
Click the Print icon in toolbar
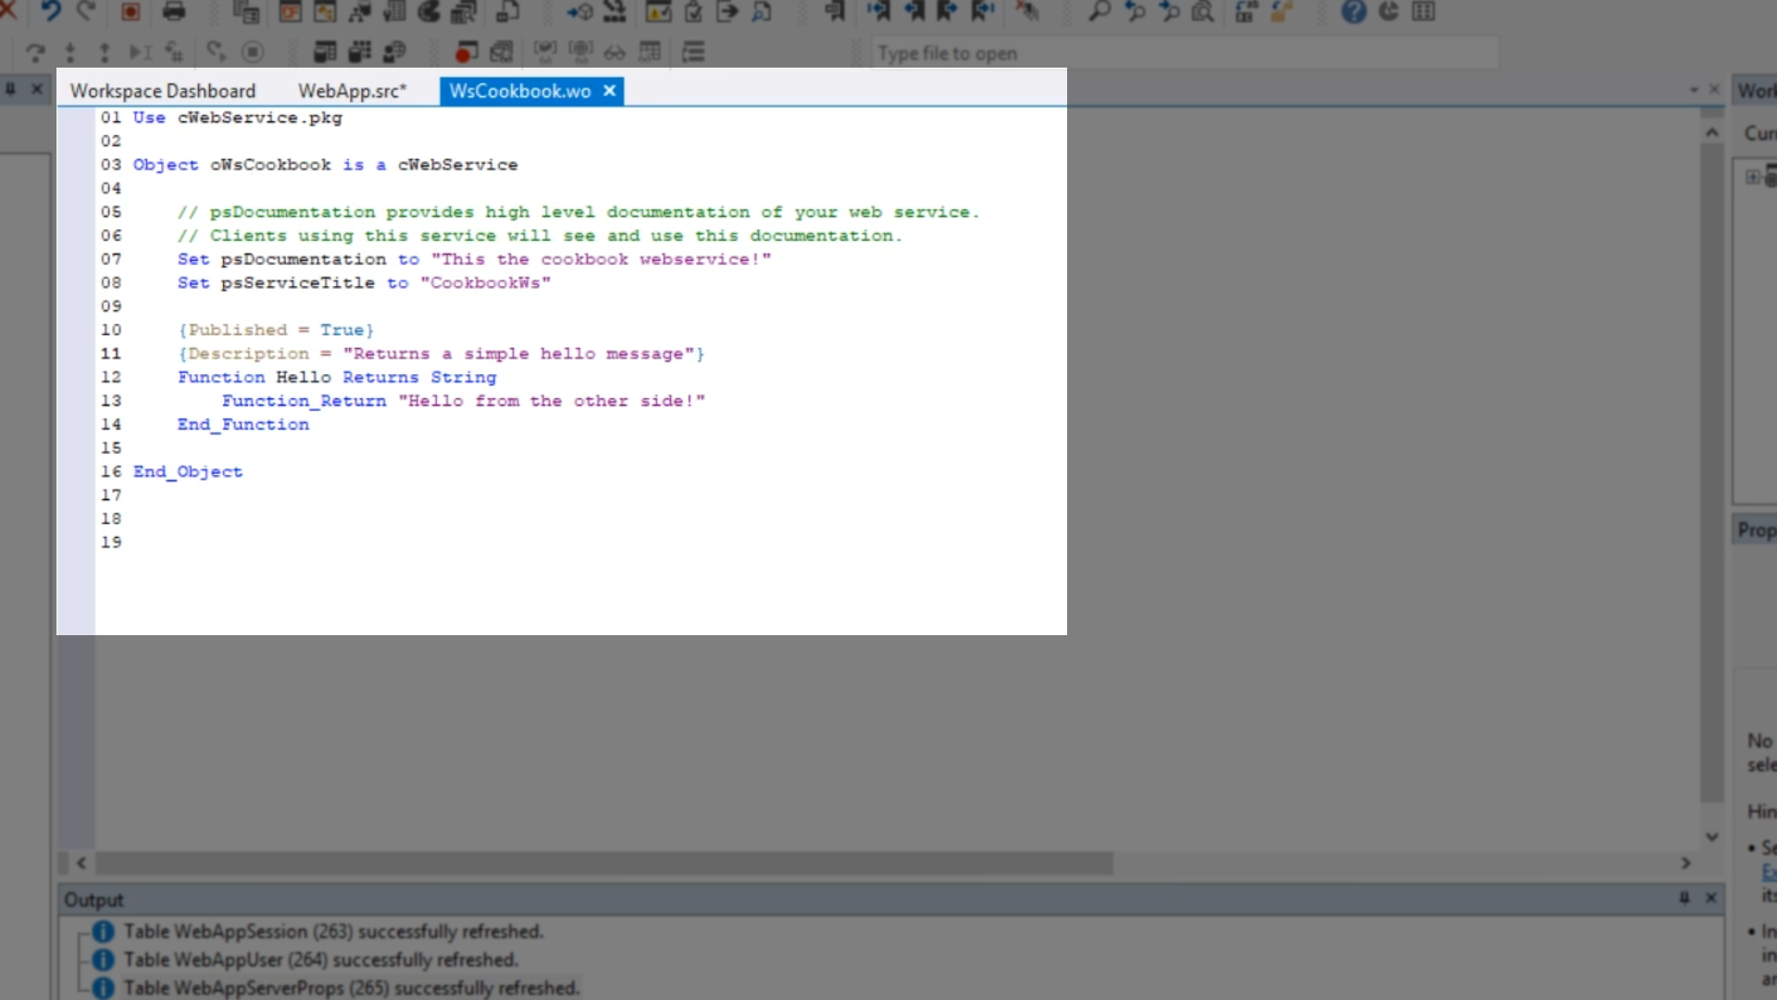(174, 11)
